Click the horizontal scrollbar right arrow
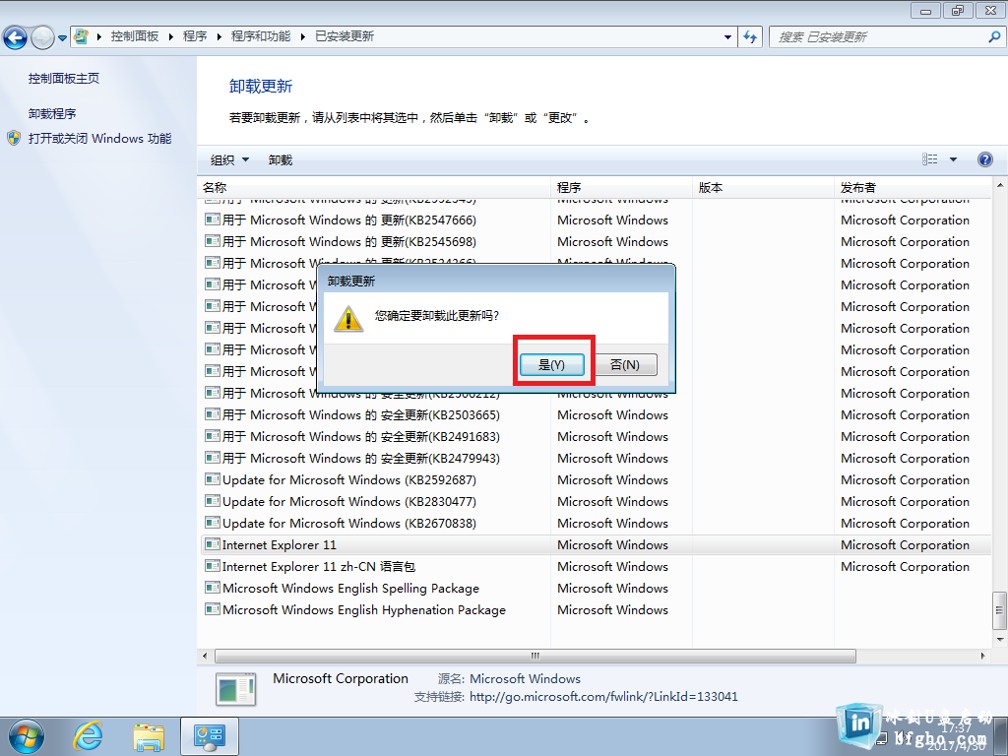Image resolution: width=1008 pixels, height=756 pixels. (x=983, y=656)
